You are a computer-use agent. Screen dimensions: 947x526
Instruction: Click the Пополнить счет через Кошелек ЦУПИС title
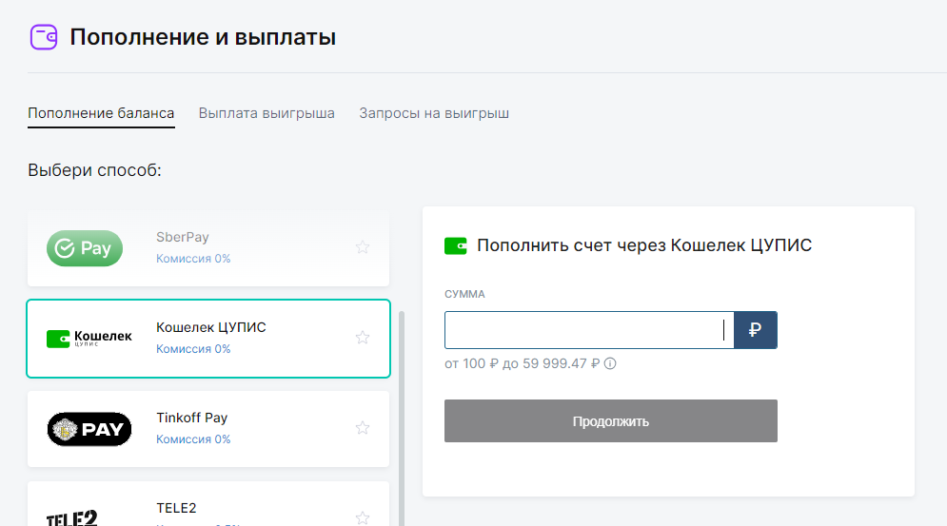tap(644, 245)
